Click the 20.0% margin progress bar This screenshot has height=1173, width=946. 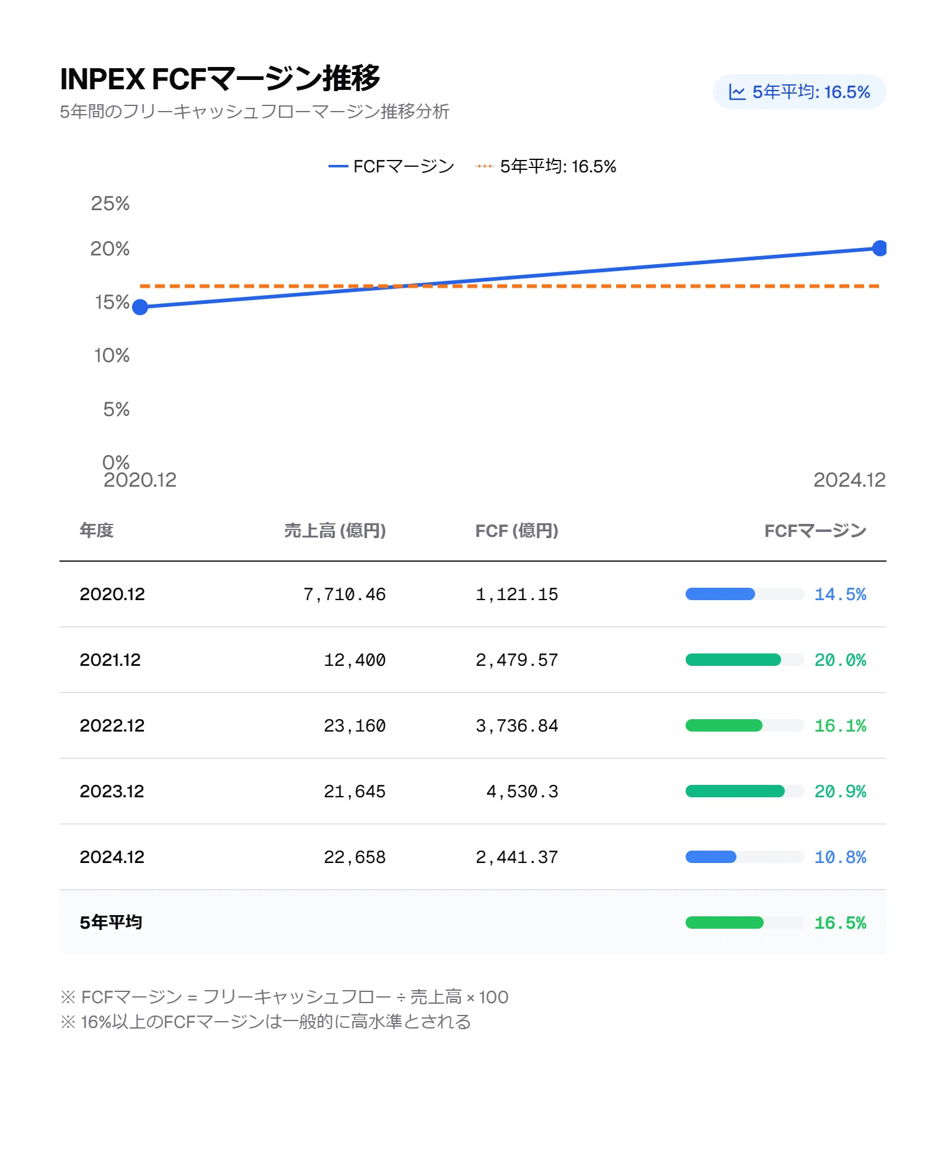click(x=745, y=660)
